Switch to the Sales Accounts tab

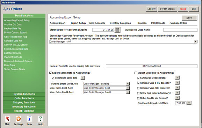[96, 23]
